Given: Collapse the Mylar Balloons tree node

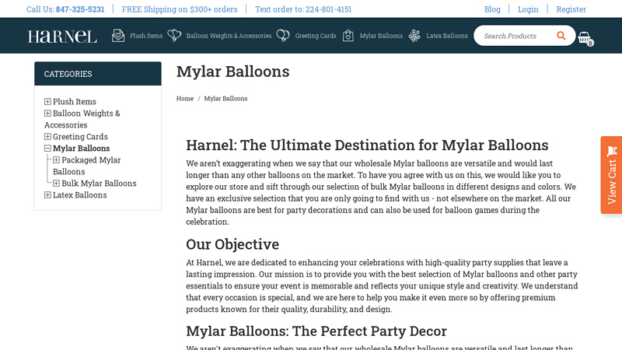Looking at the screenshot, I should tap(47, 149).
